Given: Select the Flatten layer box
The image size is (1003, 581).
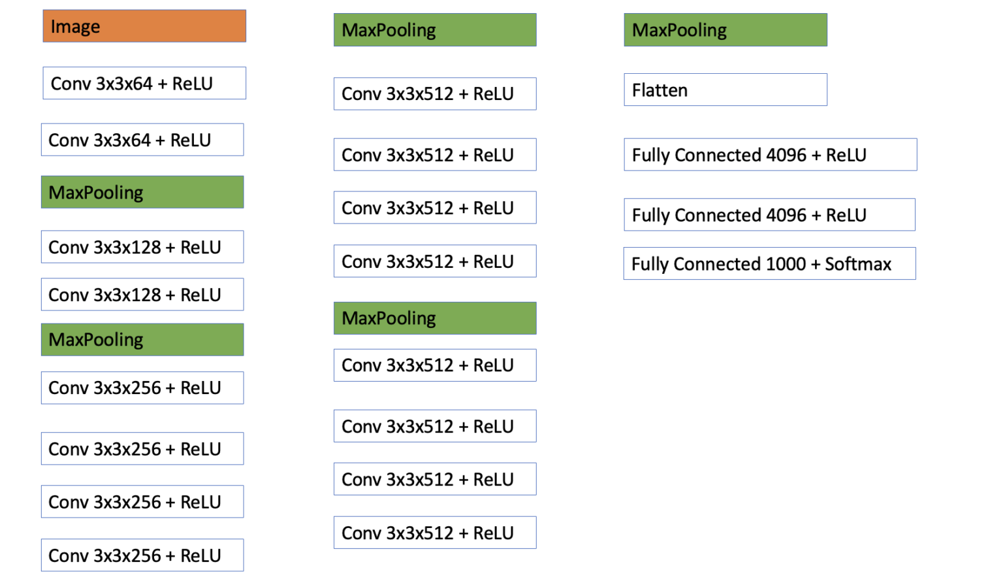Looking at the screenshot, I should (725, 90).
